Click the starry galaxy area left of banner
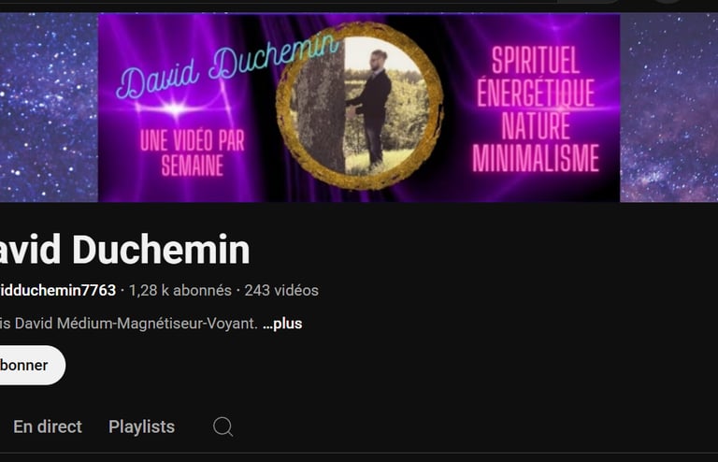 pyautogui.click(x=49, y=108)
